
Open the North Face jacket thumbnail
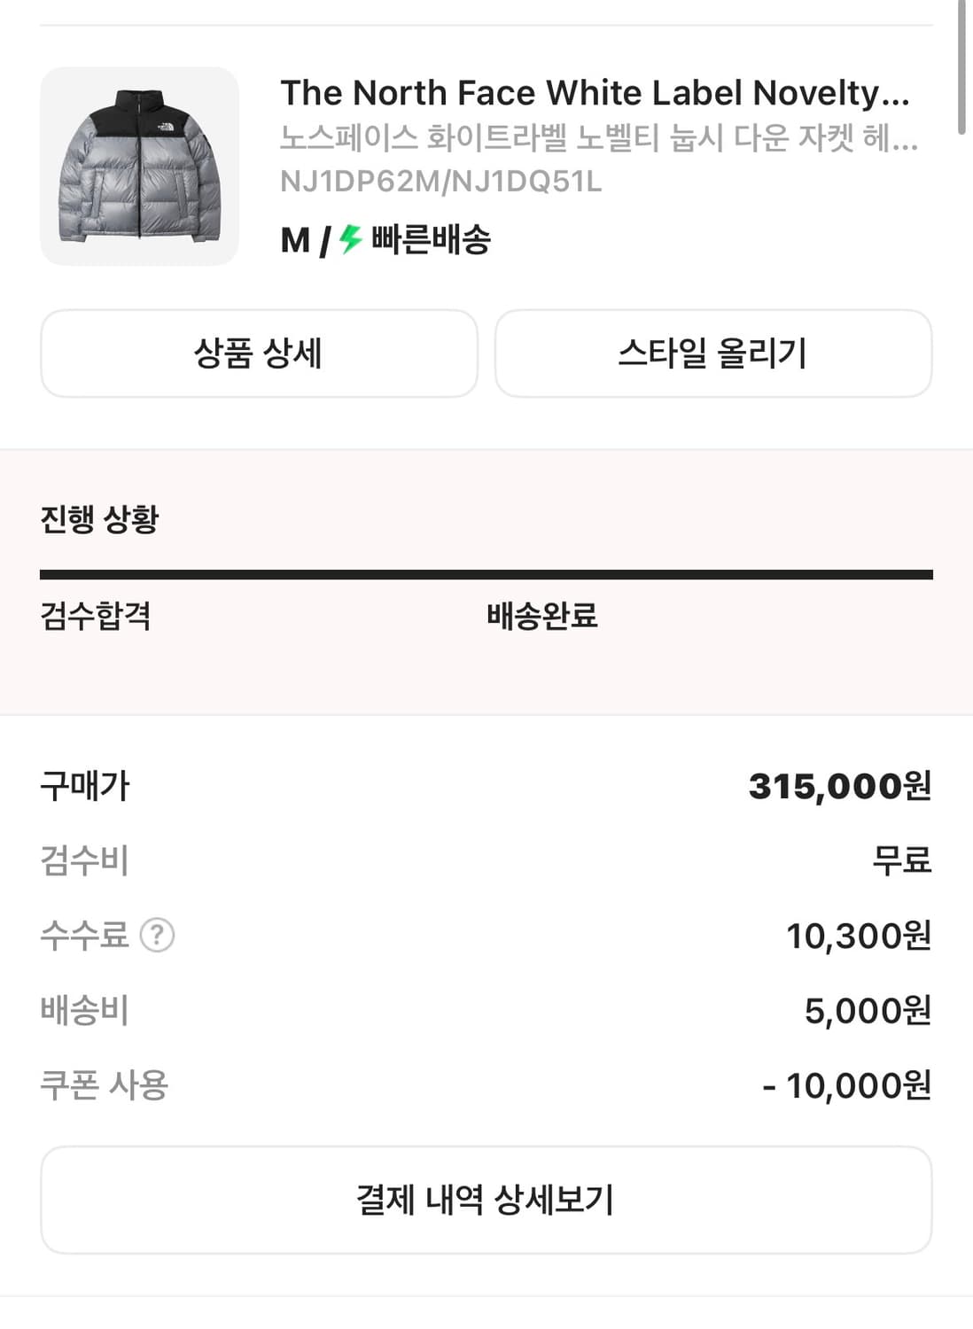point(140,166)
